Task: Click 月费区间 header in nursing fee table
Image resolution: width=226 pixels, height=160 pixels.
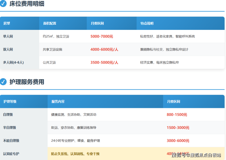Action: (173, 101)
